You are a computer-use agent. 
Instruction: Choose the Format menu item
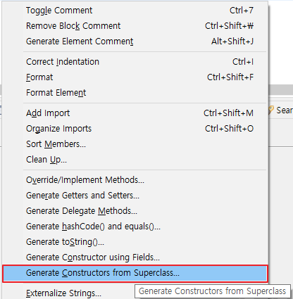(x=135, y=77)
